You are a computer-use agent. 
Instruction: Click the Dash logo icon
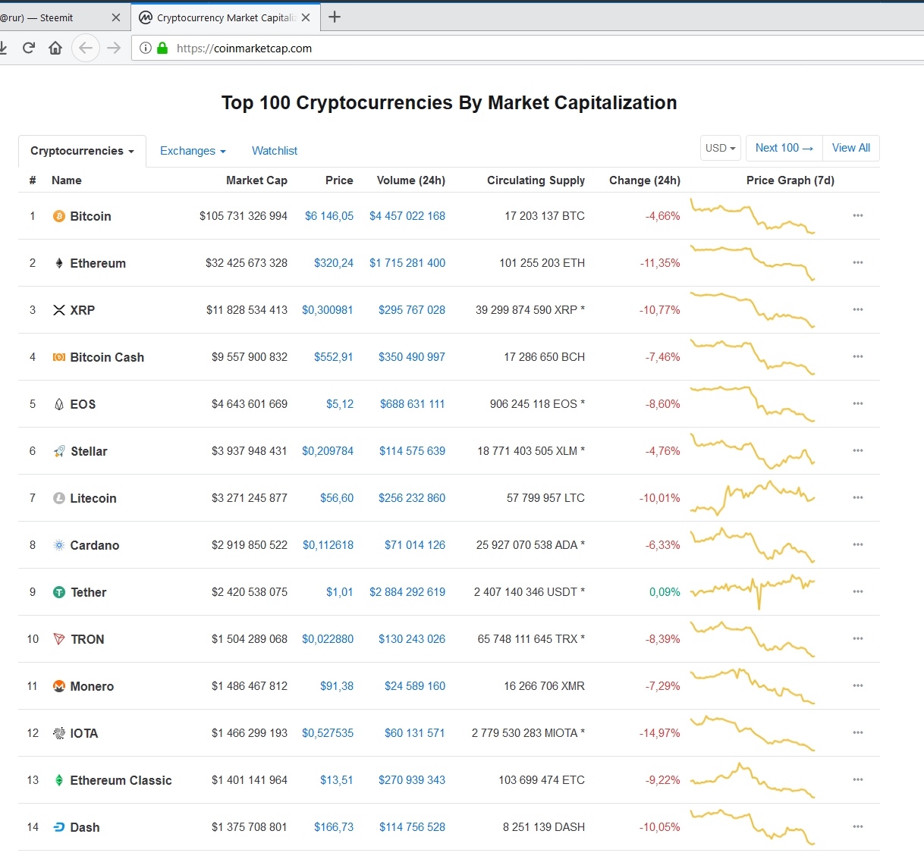58,827
